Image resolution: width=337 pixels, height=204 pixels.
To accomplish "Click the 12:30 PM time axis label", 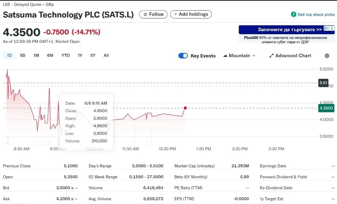I will pos(167,149).
